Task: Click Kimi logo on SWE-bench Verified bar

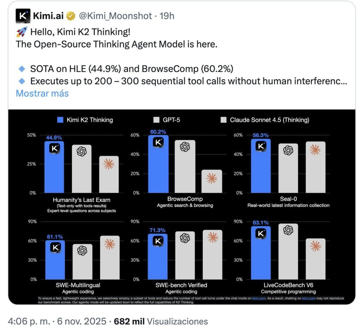Action: pos(158,241)
